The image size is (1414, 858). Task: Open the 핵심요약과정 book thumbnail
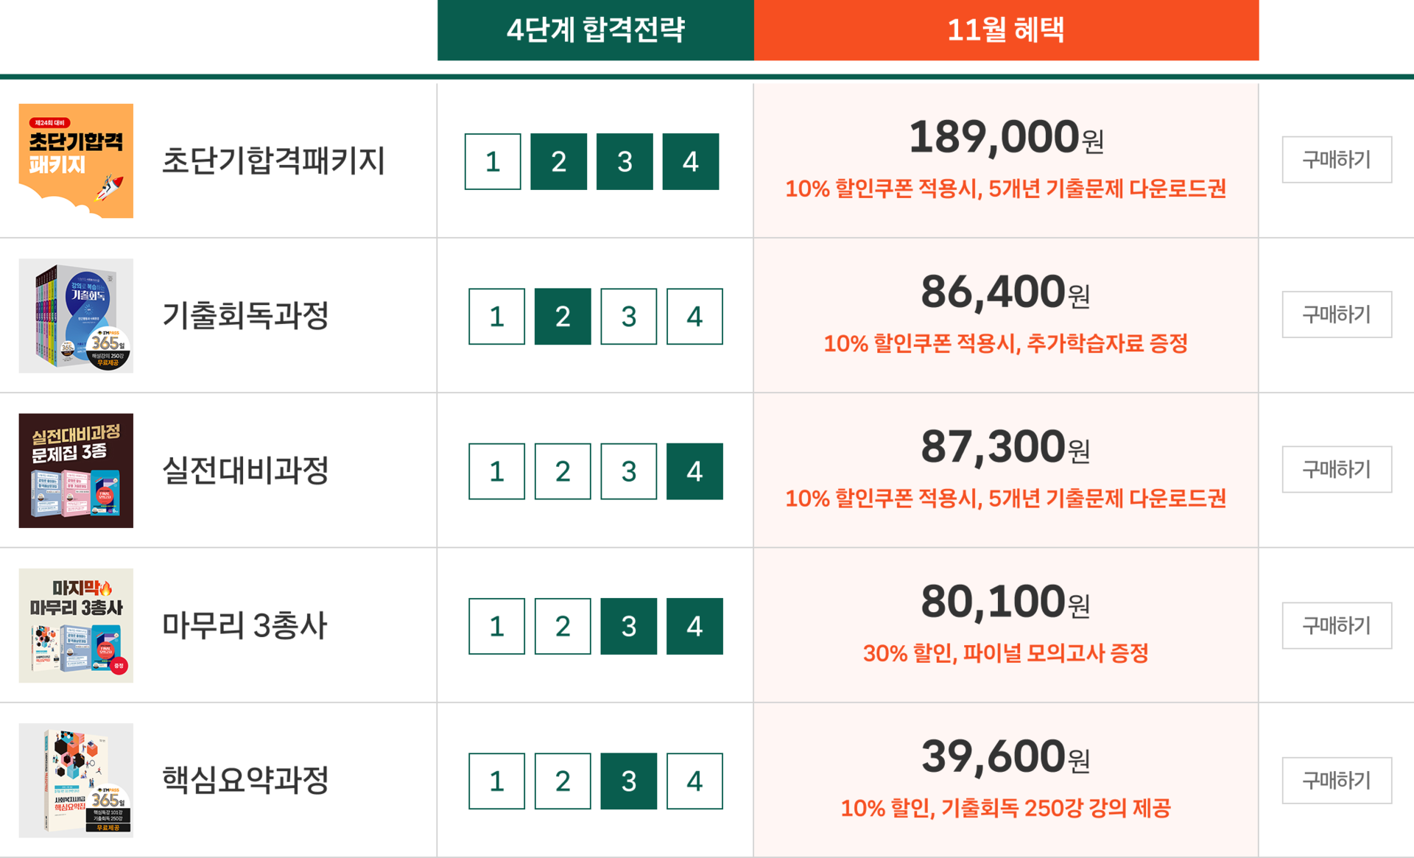76,780
